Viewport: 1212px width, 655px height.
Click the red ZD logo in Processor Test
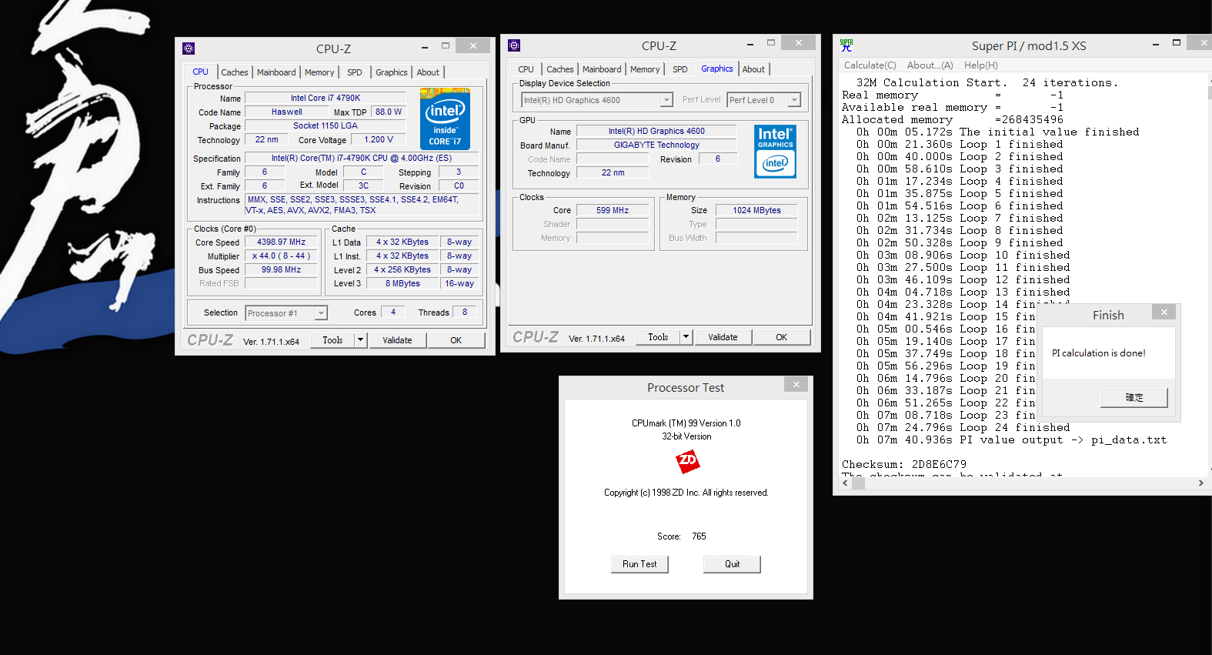(x=687, y=461)
